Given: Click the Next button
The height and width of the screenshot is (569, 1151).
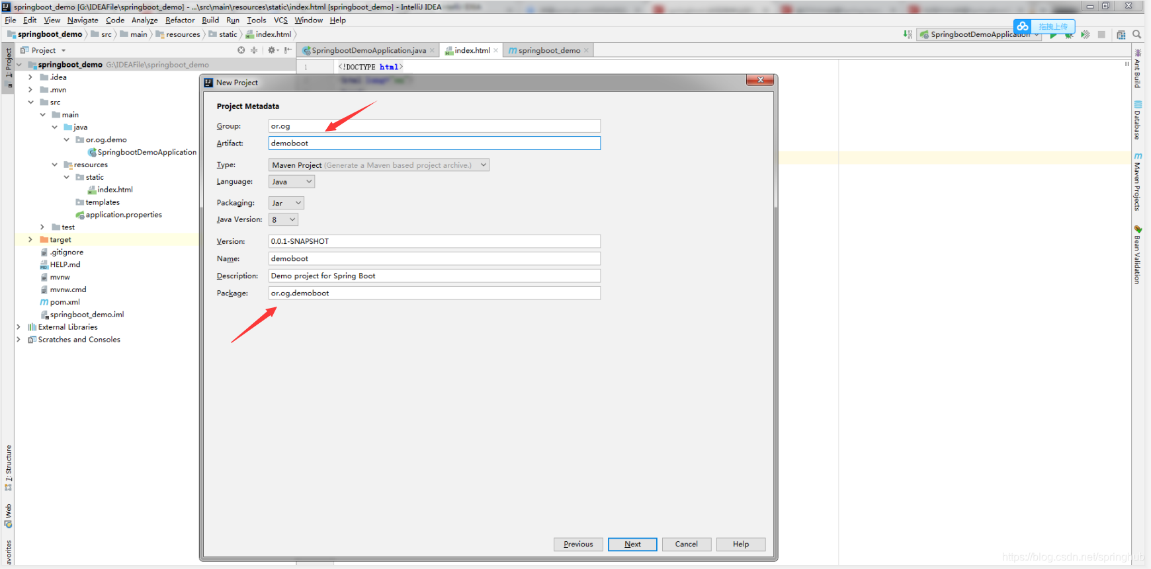Looking at the screenshot, I should click(x=632, y=545).
